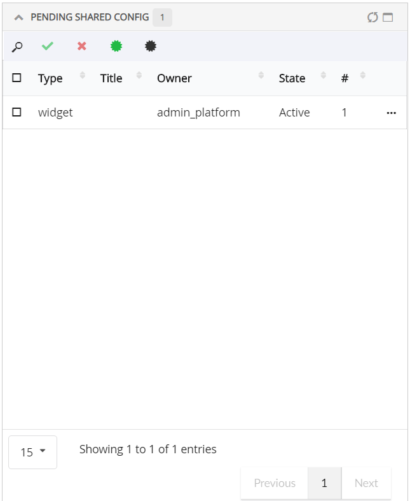Click the red X reject icon
This screenshot has height=501, width=410.
coord(82,46)
